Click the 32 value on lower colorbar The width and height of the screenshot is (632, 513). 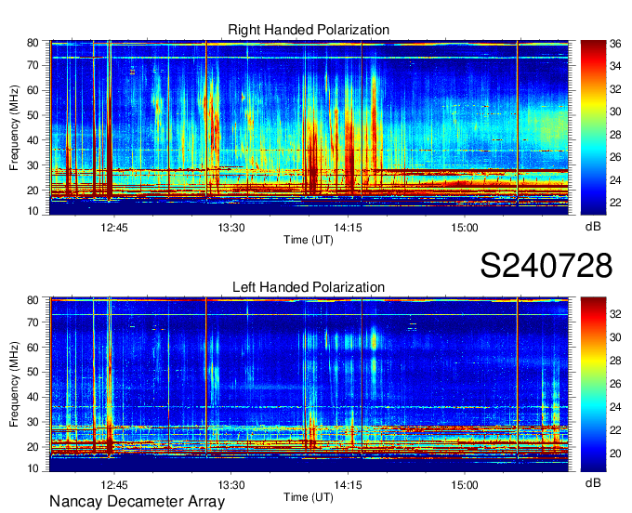pos(615,314)
